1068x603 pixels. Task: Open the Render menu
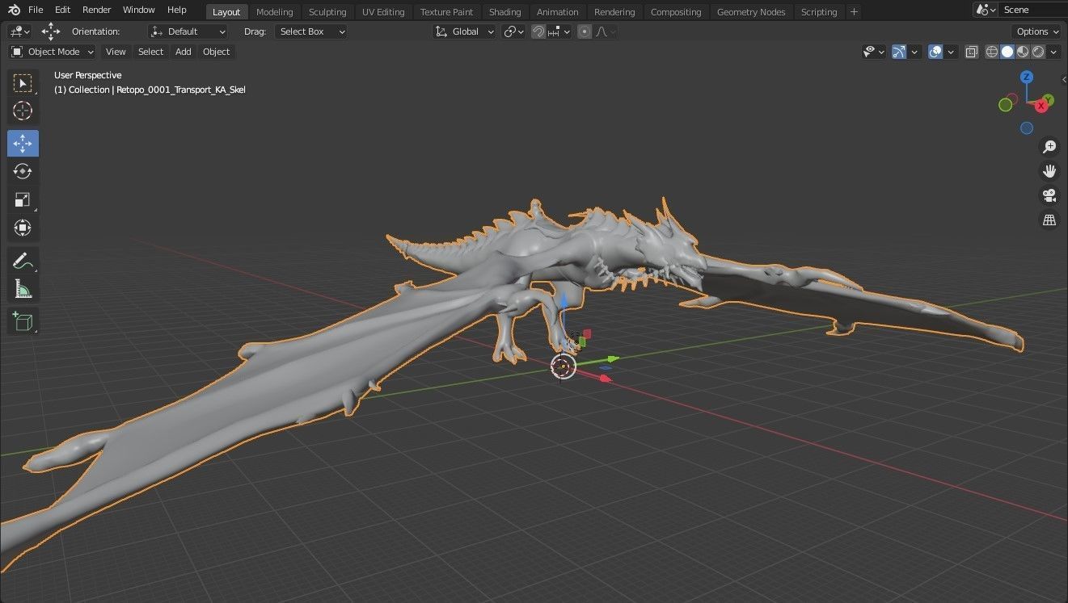tap(97, 10)
